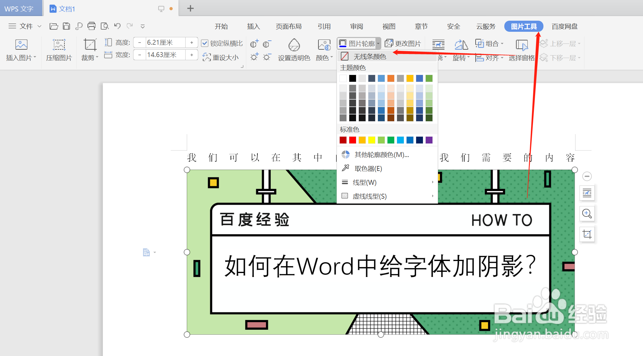
Task: Open the Picture Tools (图片工具) tab
Action: [x=524, y=27]
